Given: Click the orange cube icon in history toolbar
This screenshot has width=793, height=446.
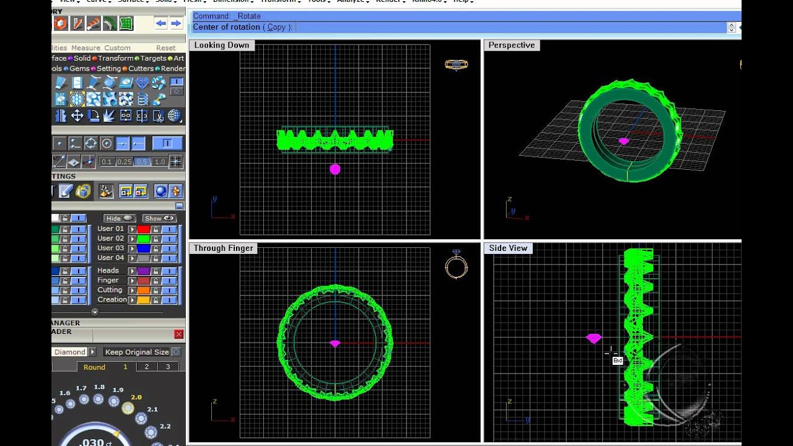Looking at the screenshot, I should pos(61,24).
